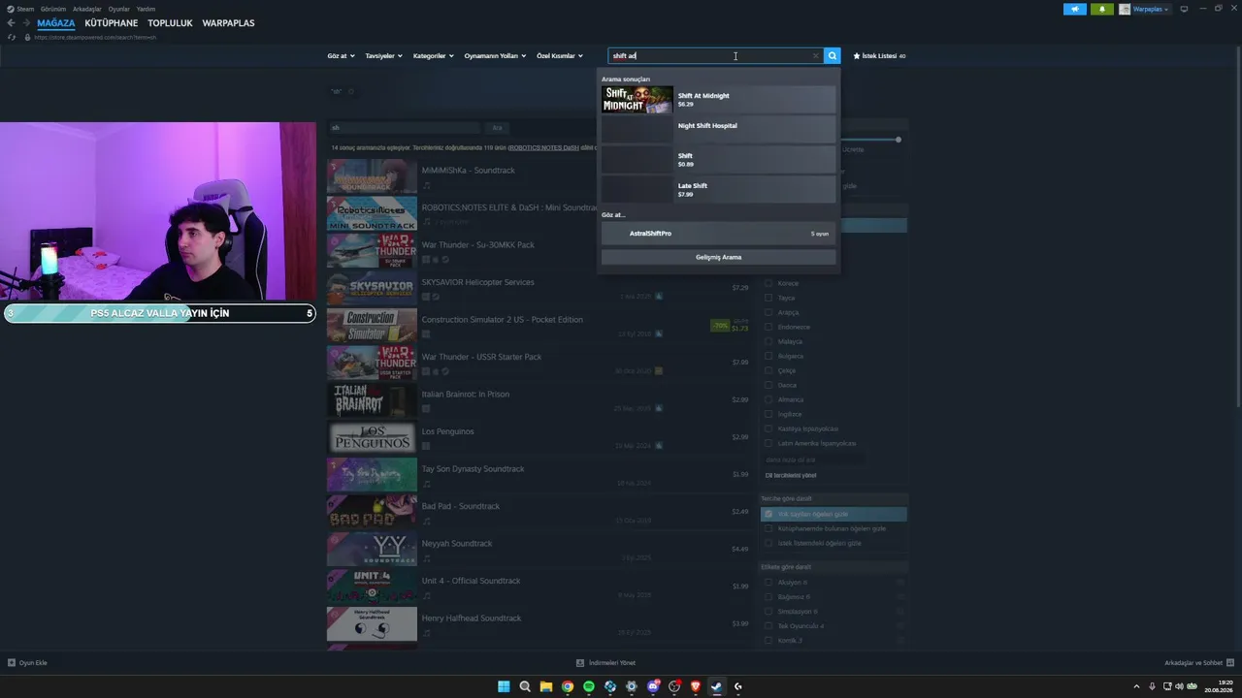Expand the Tavsiyeler dropdown
Screen dimensions: 1242x698
pyautogui.click(x=383, y=56)
